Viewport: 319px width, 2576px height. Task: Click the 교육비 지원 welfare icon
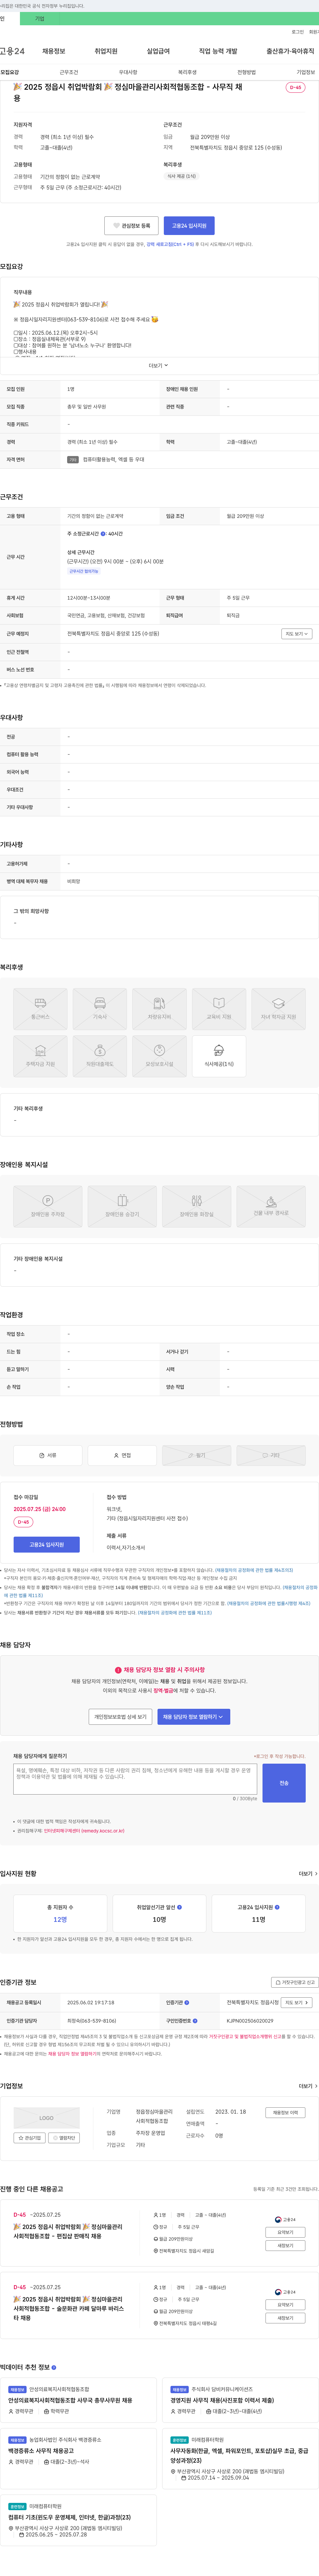[x=219, y=1009]
